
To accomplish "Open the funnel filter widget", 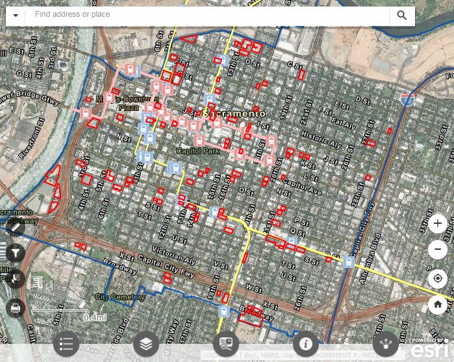I will tap(16, 253).
